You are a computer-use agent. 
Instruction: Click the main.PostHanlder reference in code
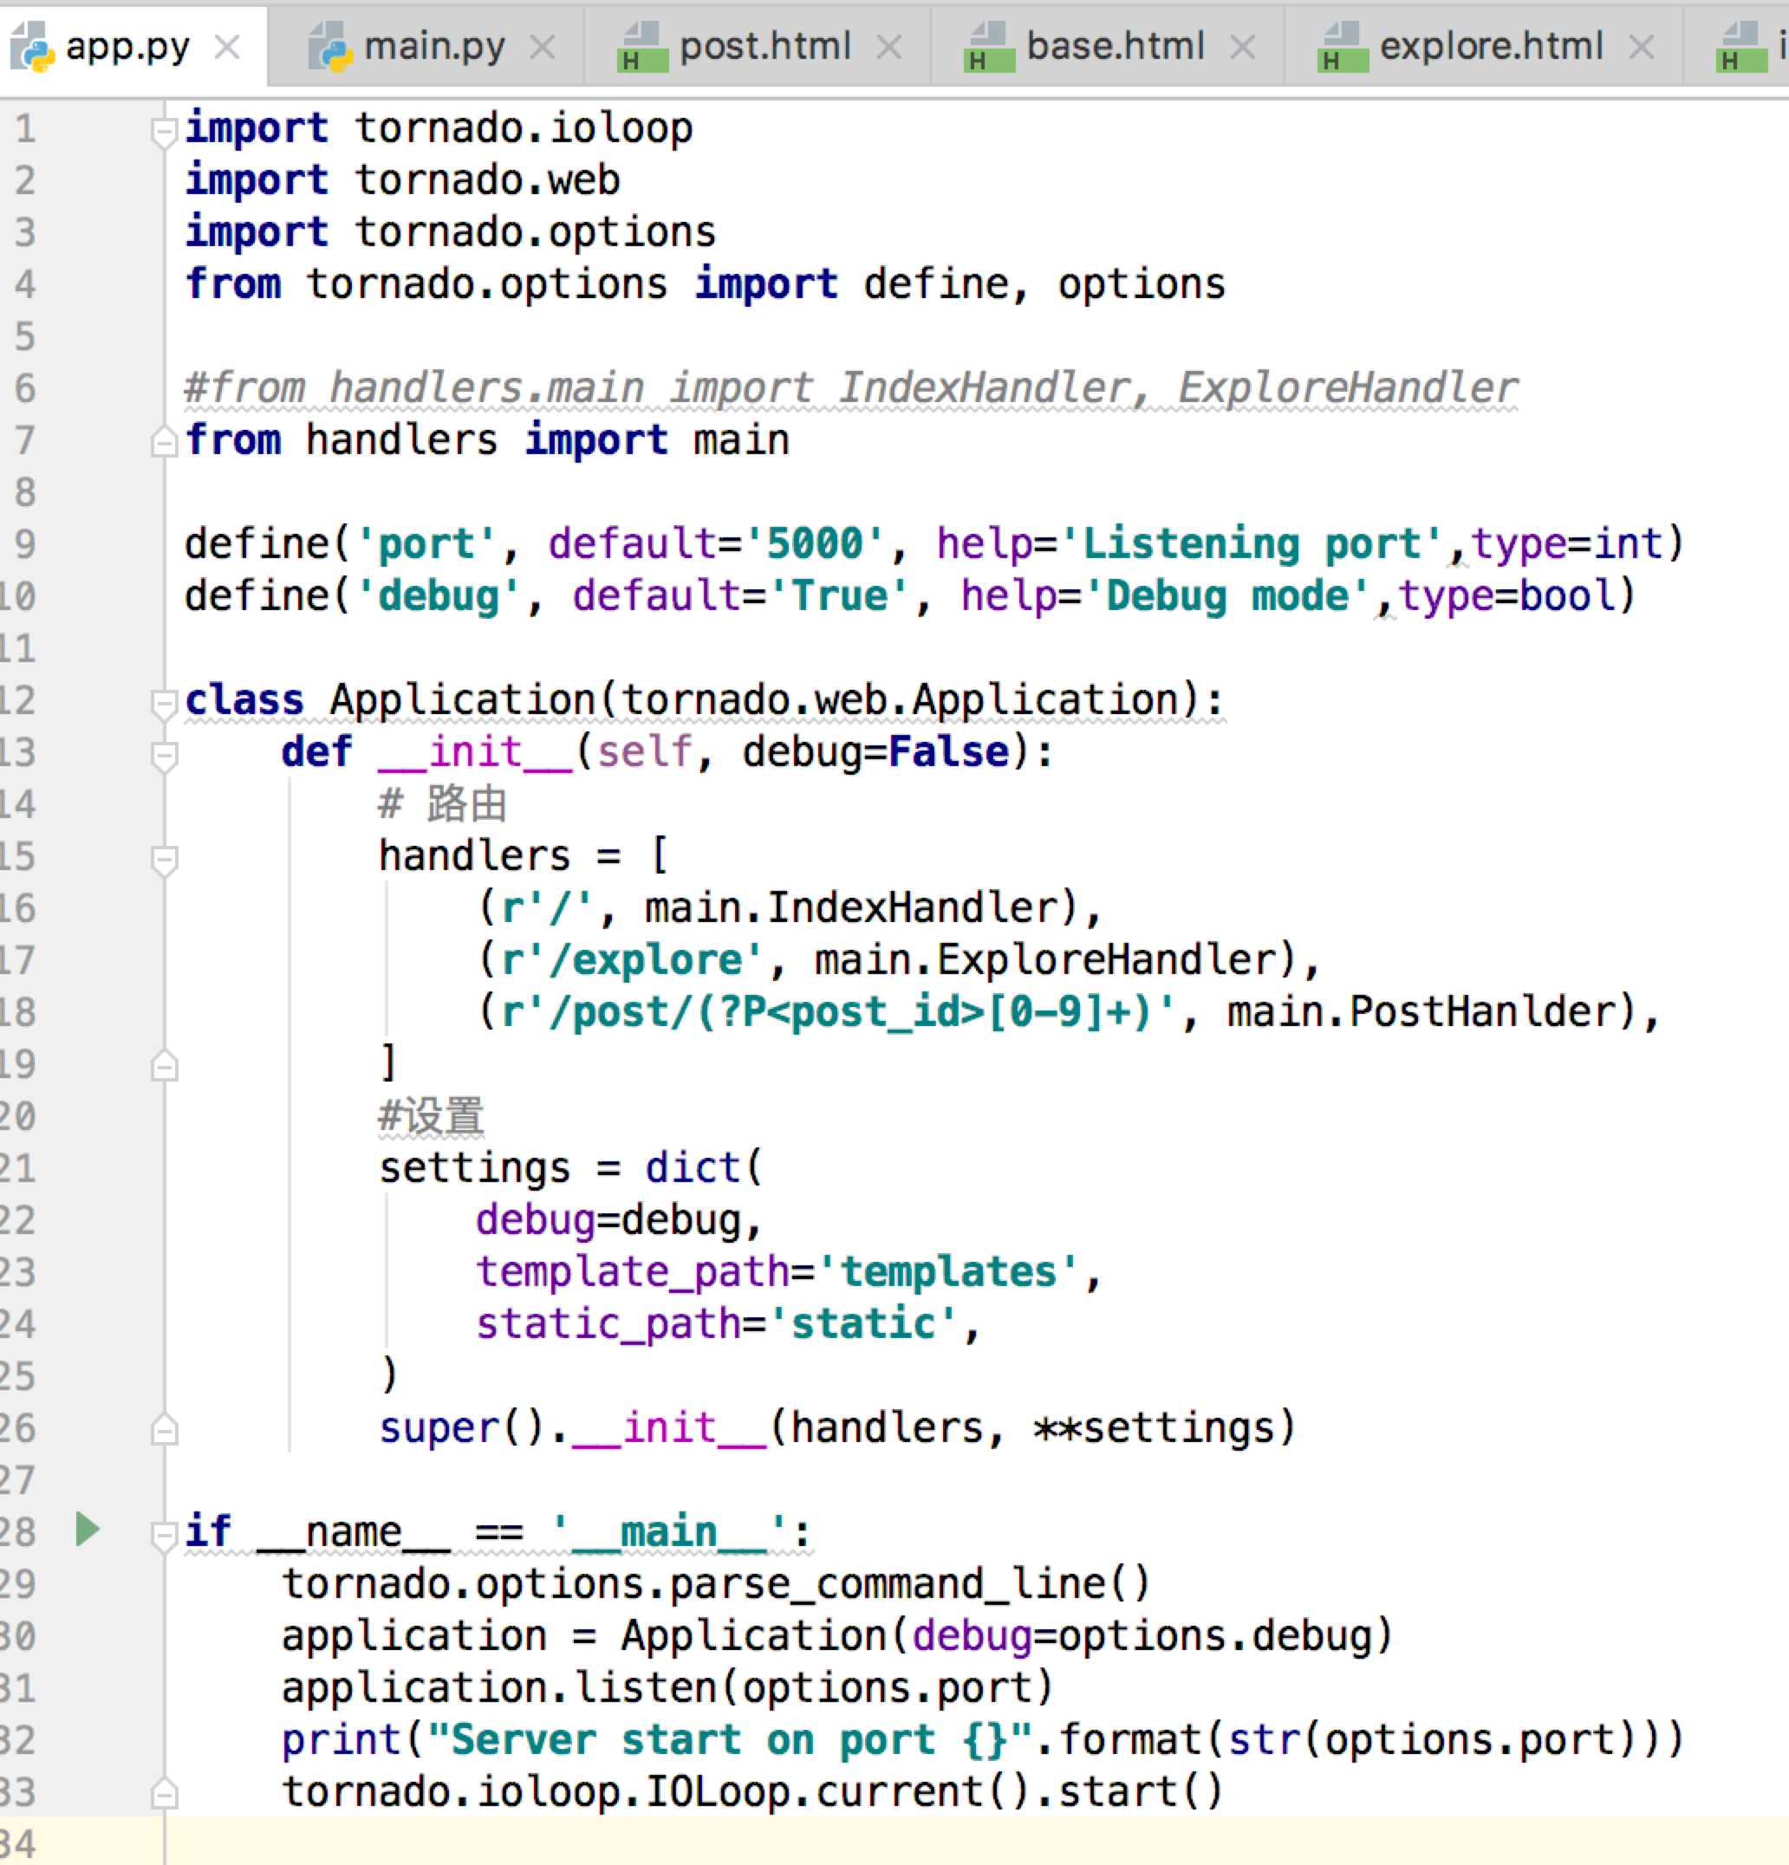[x=1429, y=1011]
